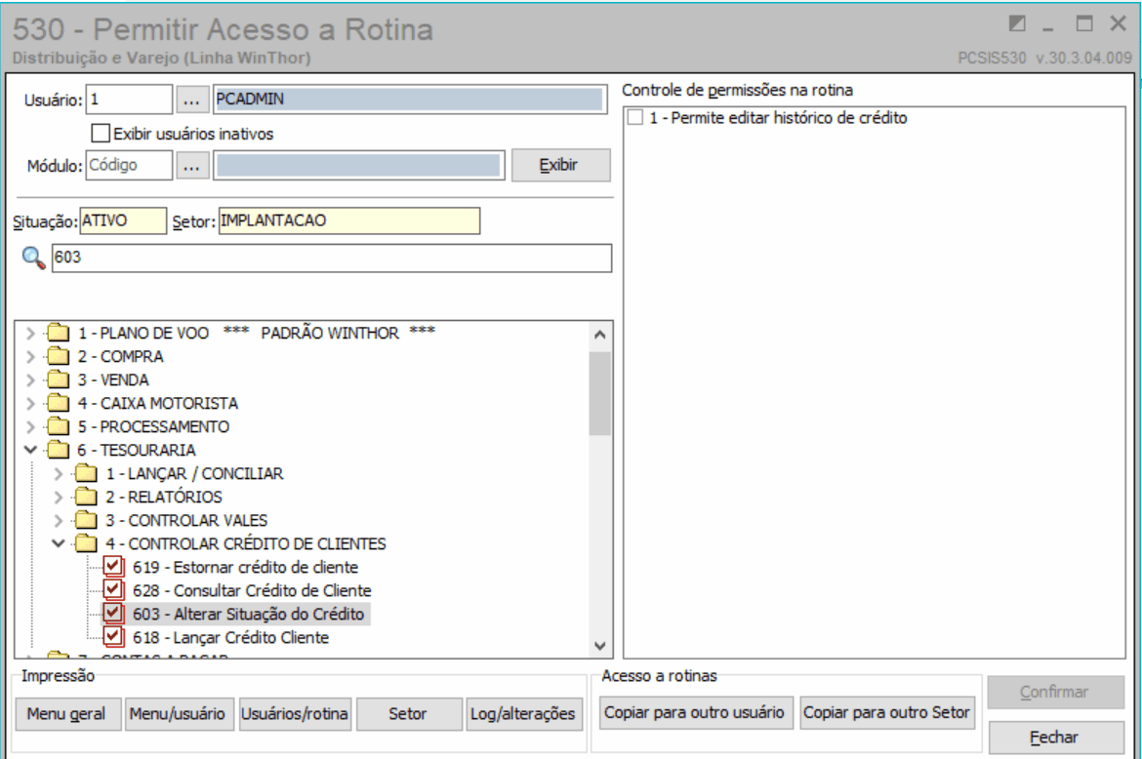
Task: Uncheck routine 628 Consultar Crédito de Cliente
Action: [x=113, y=589]
